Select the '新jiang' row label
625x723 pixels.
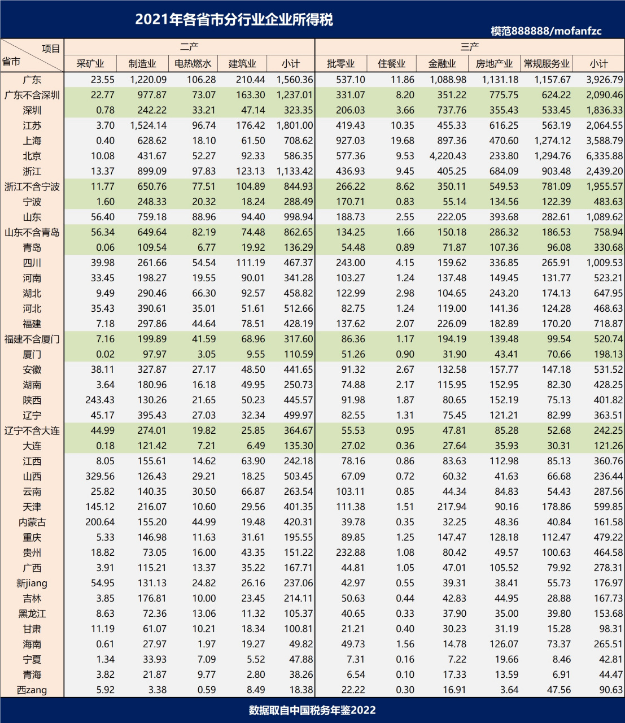(x=32, y=583)
